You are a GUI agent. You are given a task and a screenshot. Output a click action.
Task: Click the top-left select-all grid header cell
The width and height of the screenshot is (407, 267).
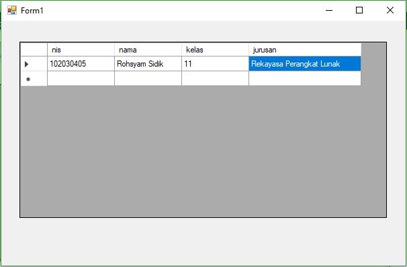point(34,49)
